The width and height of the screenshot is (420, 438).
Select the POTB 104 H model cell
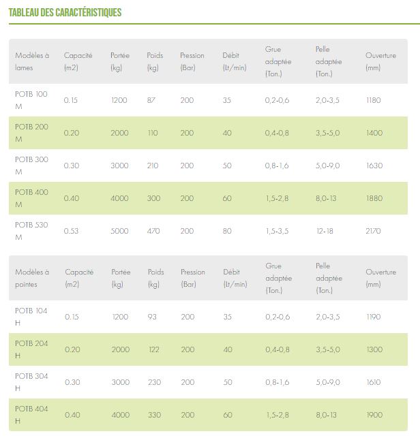pos(31,317)
